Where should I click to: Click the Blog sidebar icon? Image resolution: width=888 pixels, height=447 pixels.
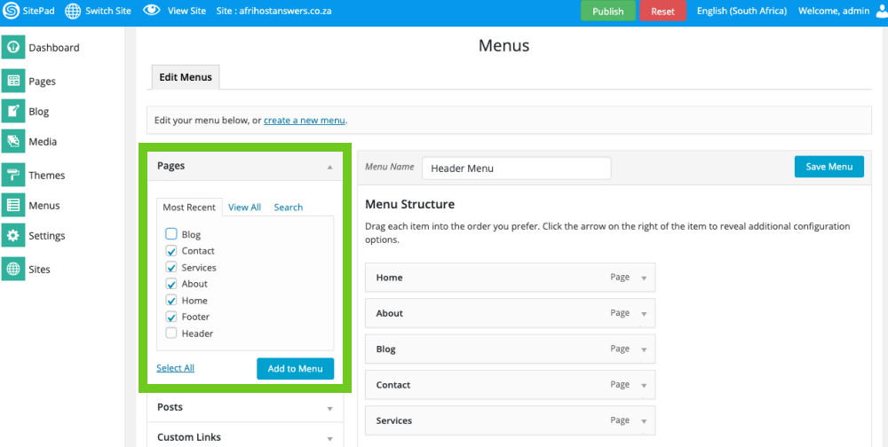click(x=13, y=111)
